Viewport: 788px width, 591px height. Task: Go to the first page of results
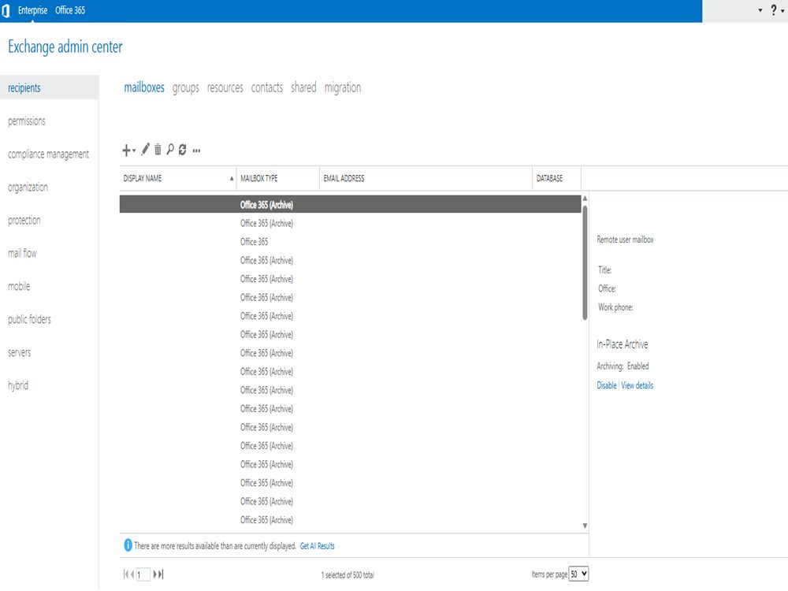(x=126, y=574)
